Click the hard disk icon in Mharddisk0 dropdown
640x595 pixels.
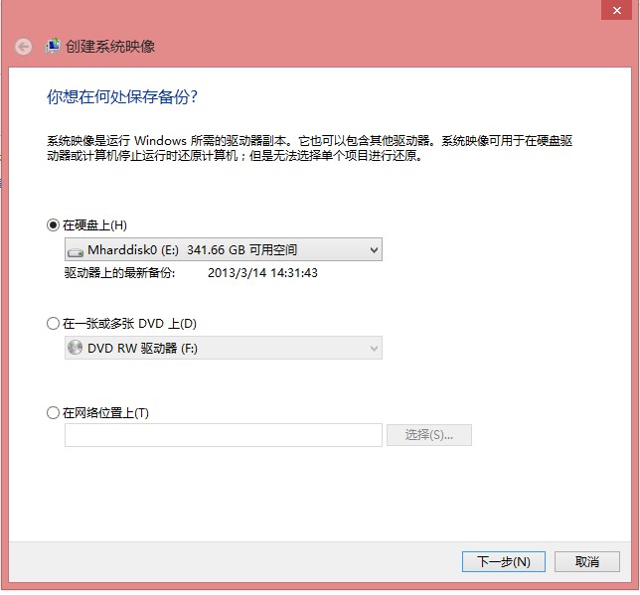pos(76,251)
